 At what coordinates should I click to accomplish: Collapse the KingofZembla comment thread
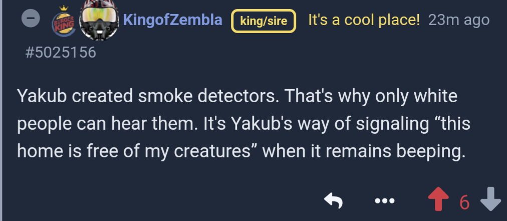tap(31, 19)
